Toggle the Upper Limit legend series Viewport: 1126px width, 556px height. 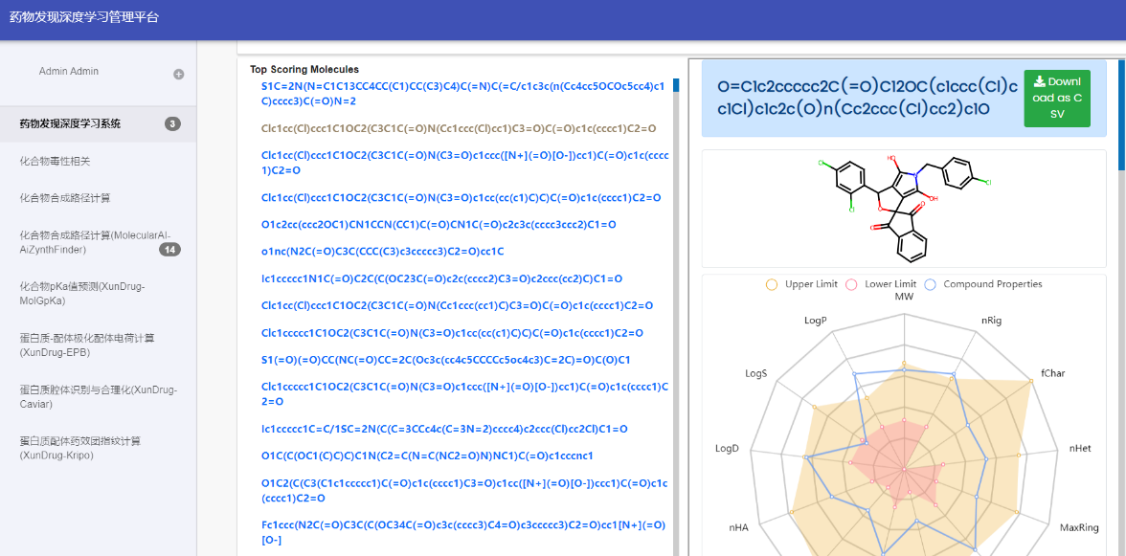(x=802, y=284)
